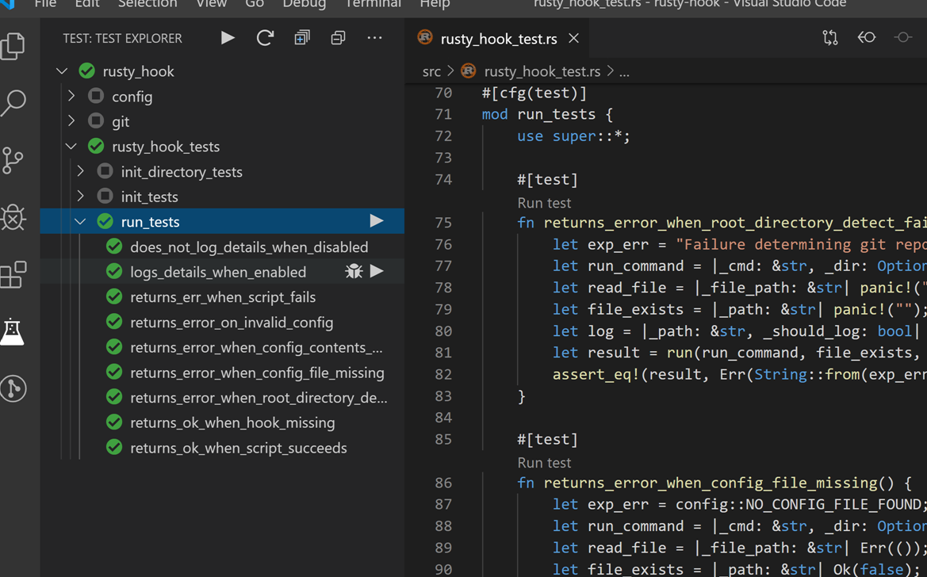Expand the config test group
The image size is (927, 577).
[71, 96]
